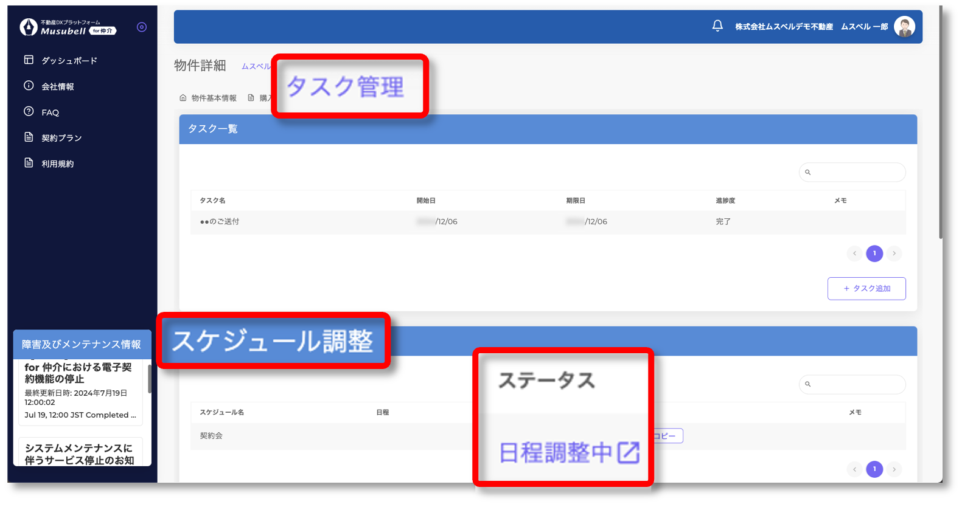The image size is (962, 507).
Task: Click the FAQ question mark icon
Action: tap(29, 112)
